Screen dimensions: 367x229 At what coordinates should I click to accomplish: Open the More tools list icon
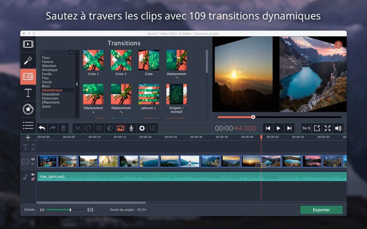[x=28, y=125]
